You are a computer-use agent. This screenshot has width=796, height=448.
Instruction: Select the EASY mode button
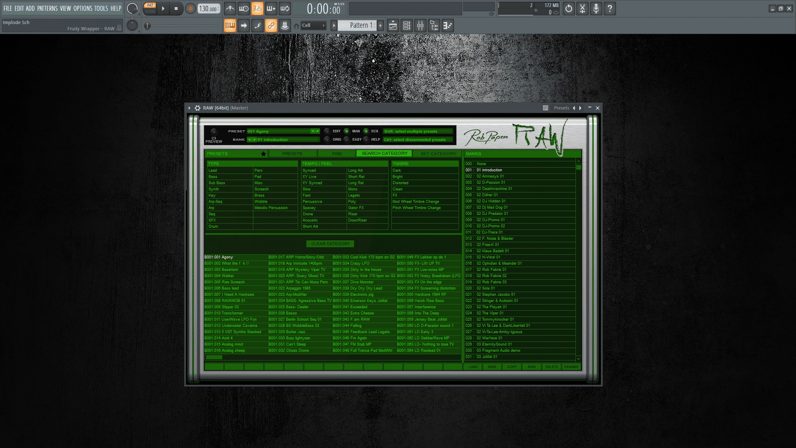click(x=347, y=139)
